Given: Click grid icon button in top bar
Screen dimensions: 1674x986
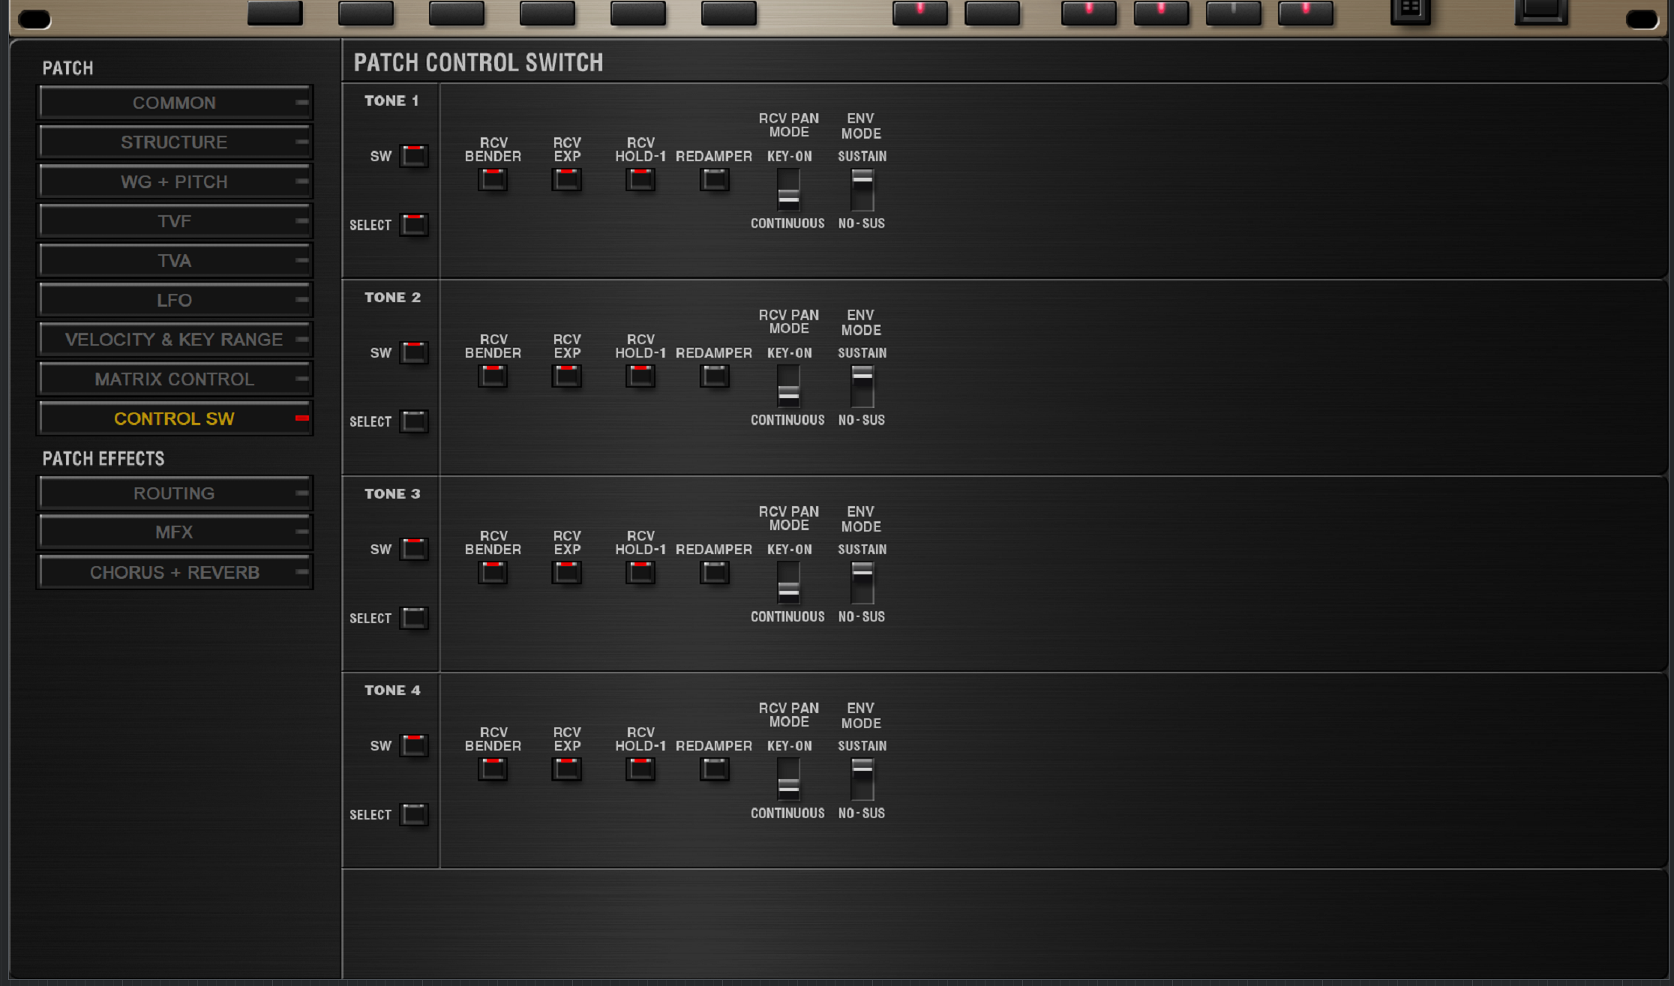Looking at the screenshot, I should pos(1410,10).
